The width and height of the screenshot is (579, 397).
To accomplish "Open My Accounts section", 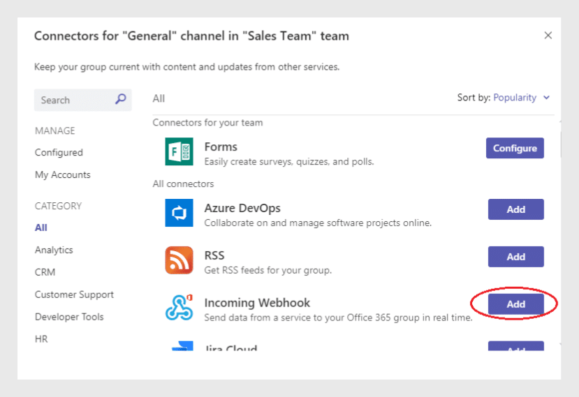I will point(62,174).
